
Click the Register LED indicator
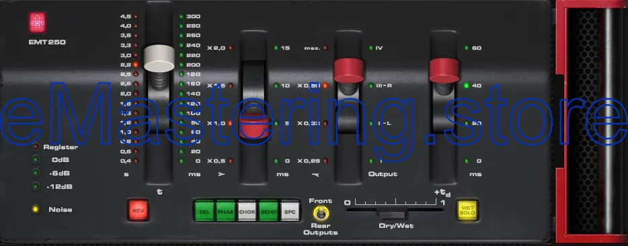pos(36,147)
